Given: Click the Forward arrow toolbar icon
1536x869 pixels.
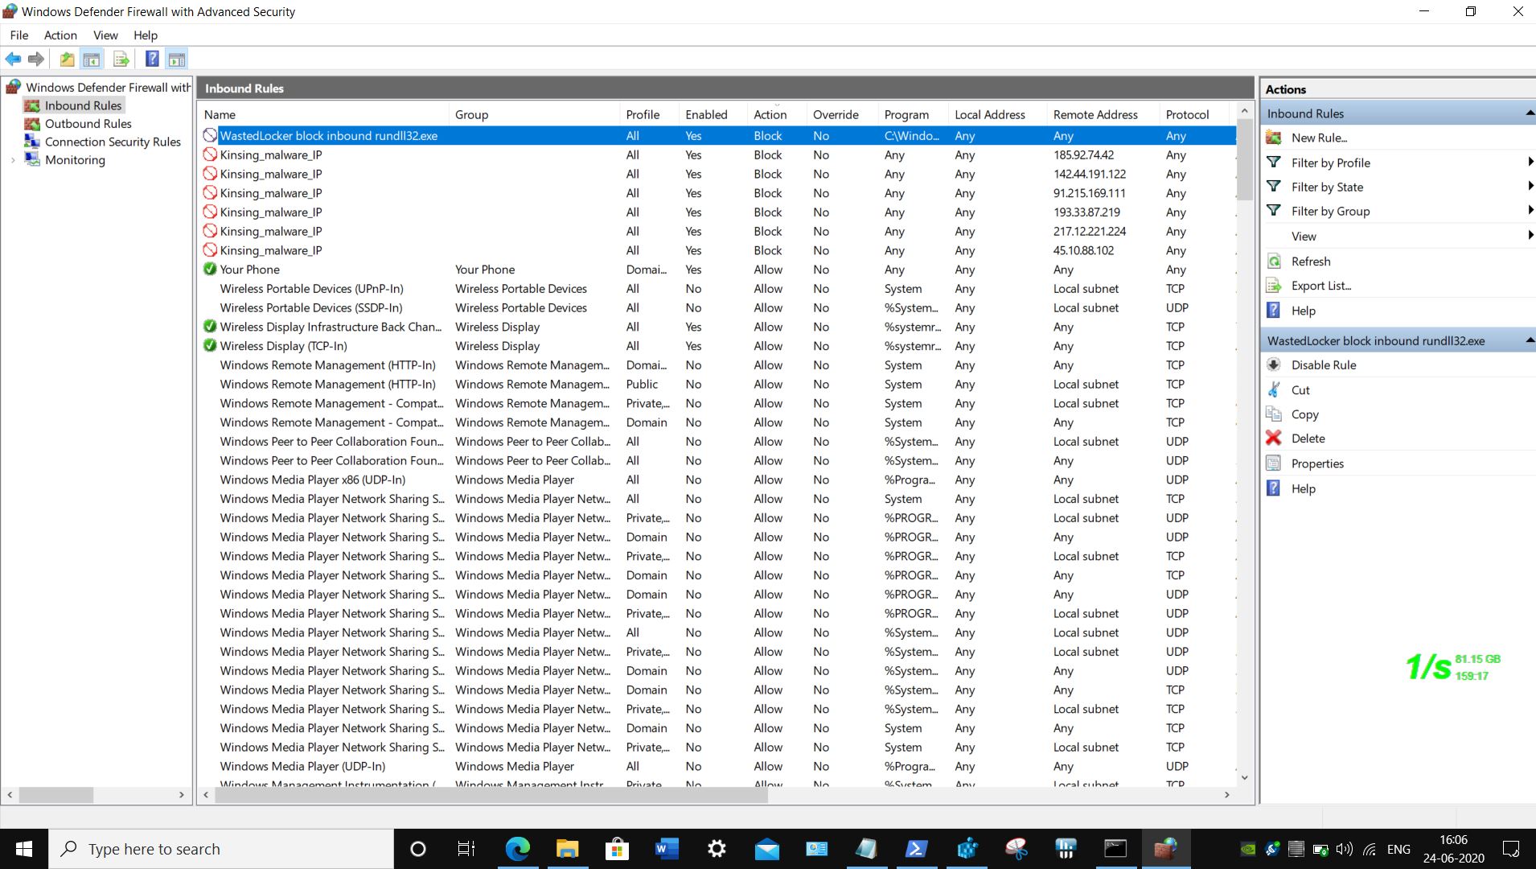Looking at the screenshot, I should (35, 59).
